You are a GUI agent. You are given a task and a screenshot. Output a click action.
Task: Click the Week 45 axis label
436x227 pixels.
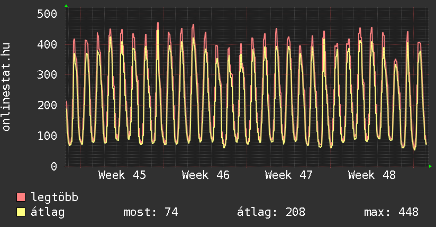[122, 175]
